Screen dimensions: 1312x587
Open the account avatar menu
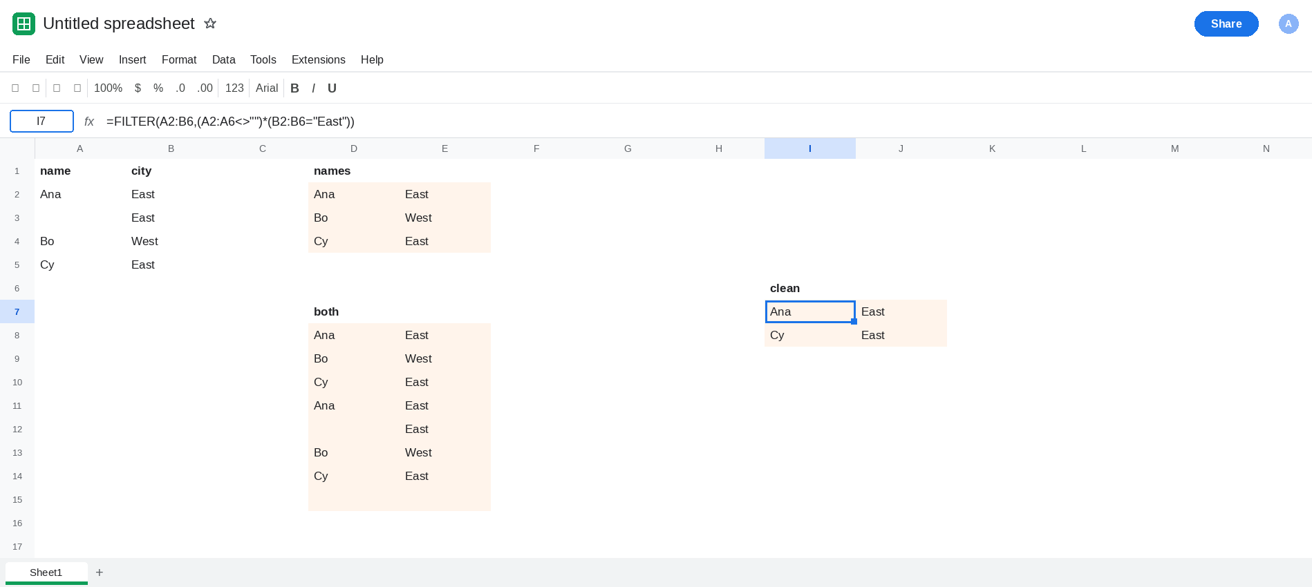click(x=1288, y=23)
